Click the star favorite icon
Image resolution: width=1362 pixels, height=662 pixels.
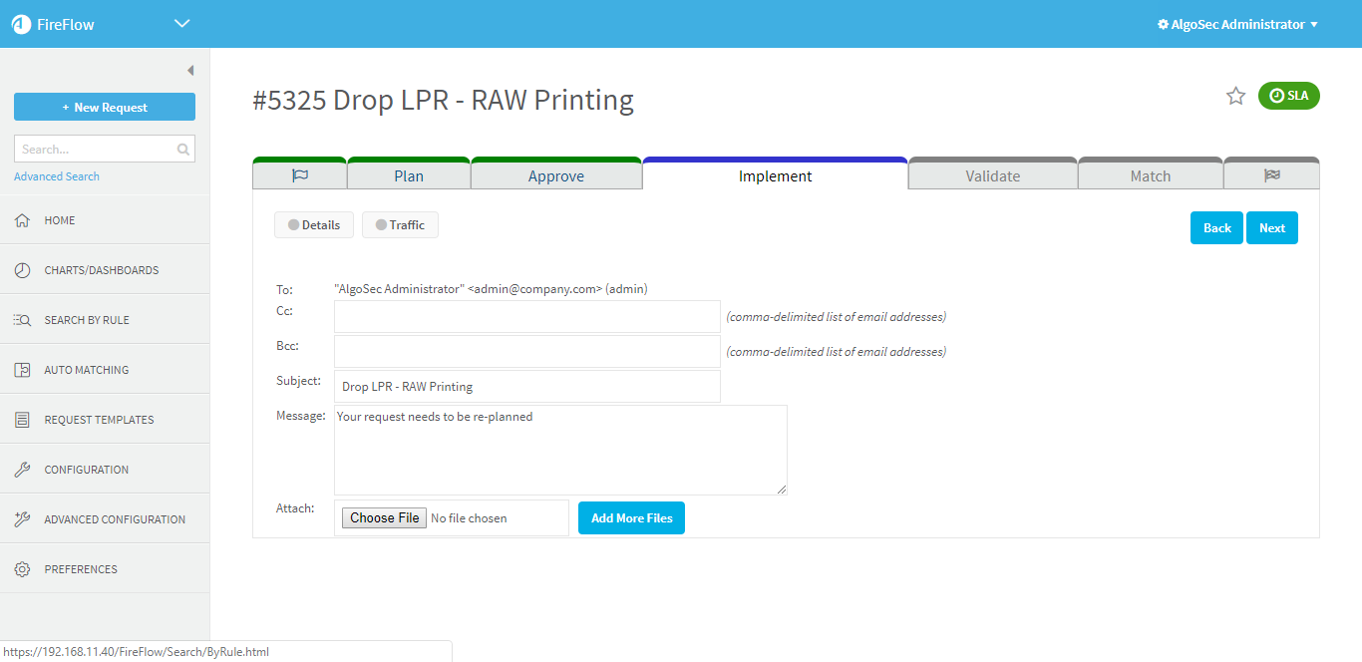(1235, 96)
